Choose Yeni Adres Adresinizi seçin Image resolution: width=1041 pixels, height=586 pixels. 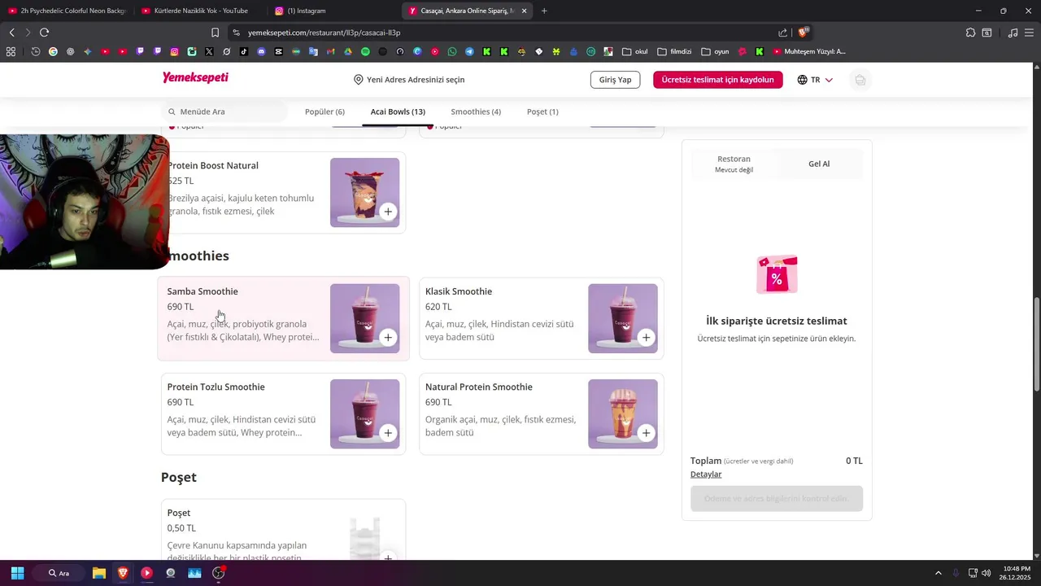pos(416,80)
